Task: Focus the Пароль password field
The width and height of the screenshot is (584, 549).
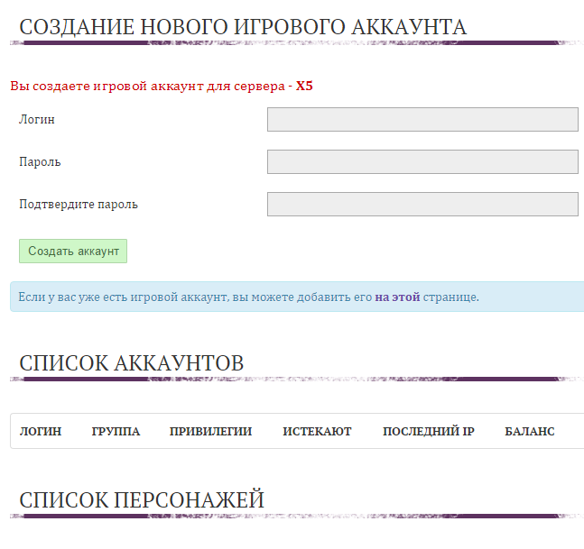Action: [x=422, y=161]
